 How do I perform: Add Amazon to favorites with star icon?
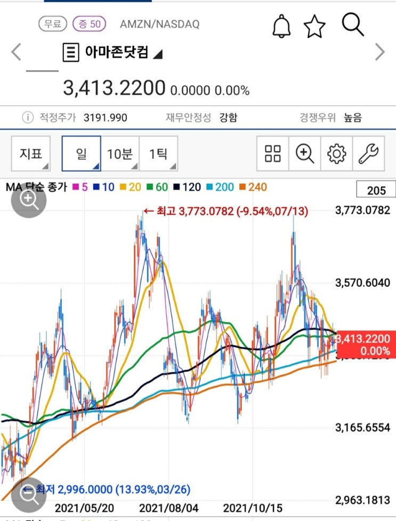[x=314, y=27]
